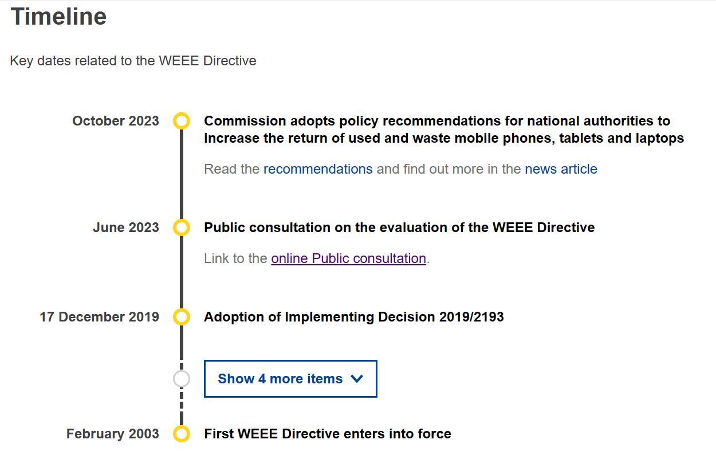Select the Public consultation on evaluation title
Screen dimensions: 716x455
(399, 227)
